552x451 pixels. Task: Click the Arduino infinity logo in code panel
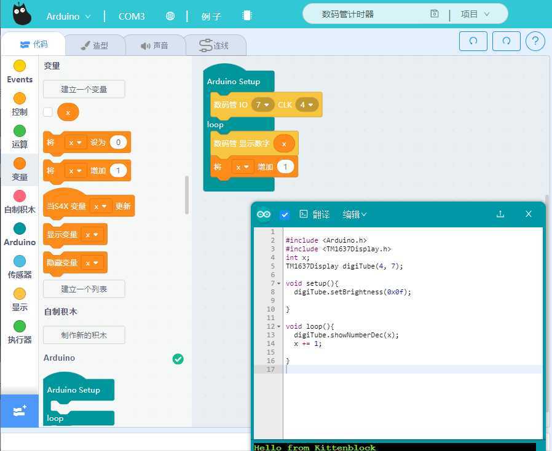264,214
